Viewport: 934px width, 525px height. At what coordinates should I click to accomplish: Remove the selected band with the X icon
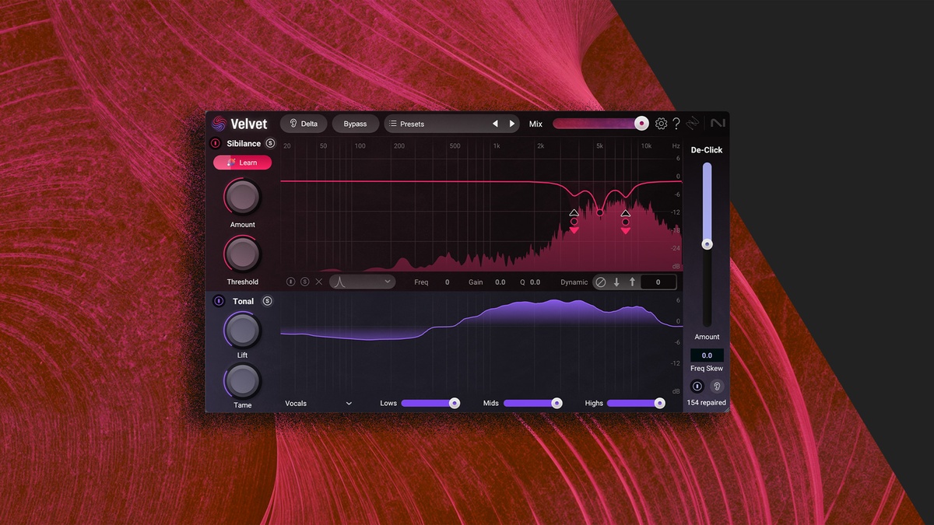(318, 282)
